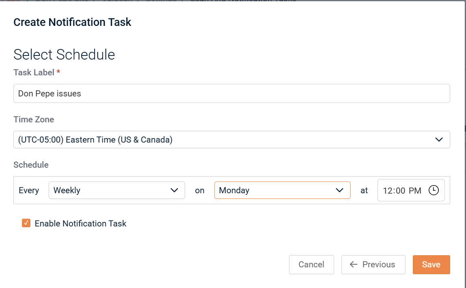Select the hour value 12 in time field
The height and width of the screenshot is (288, 466).
pos(388,191)
